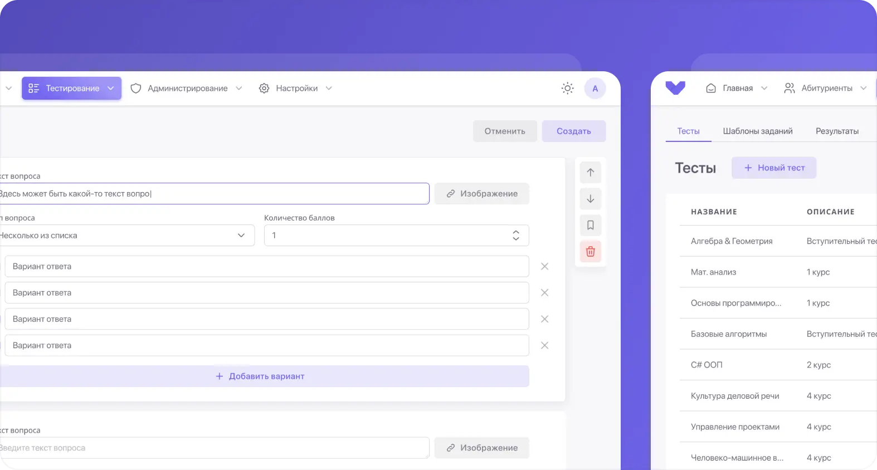Viewport: 877px width, 470px height.
Task: Click the Добавить вариант button
Action: pos(264,376)
